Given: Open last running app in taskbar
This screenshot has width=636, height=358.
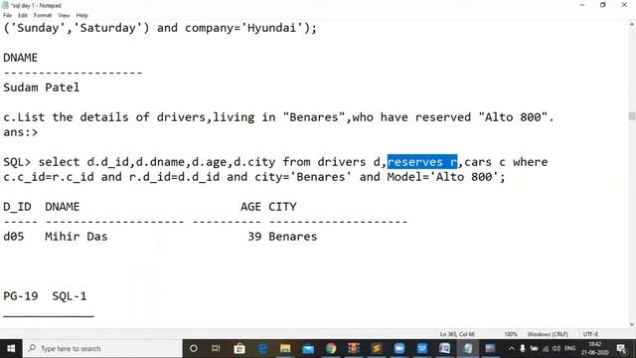Looking at the screenshot, I should (x=490, y=348).
